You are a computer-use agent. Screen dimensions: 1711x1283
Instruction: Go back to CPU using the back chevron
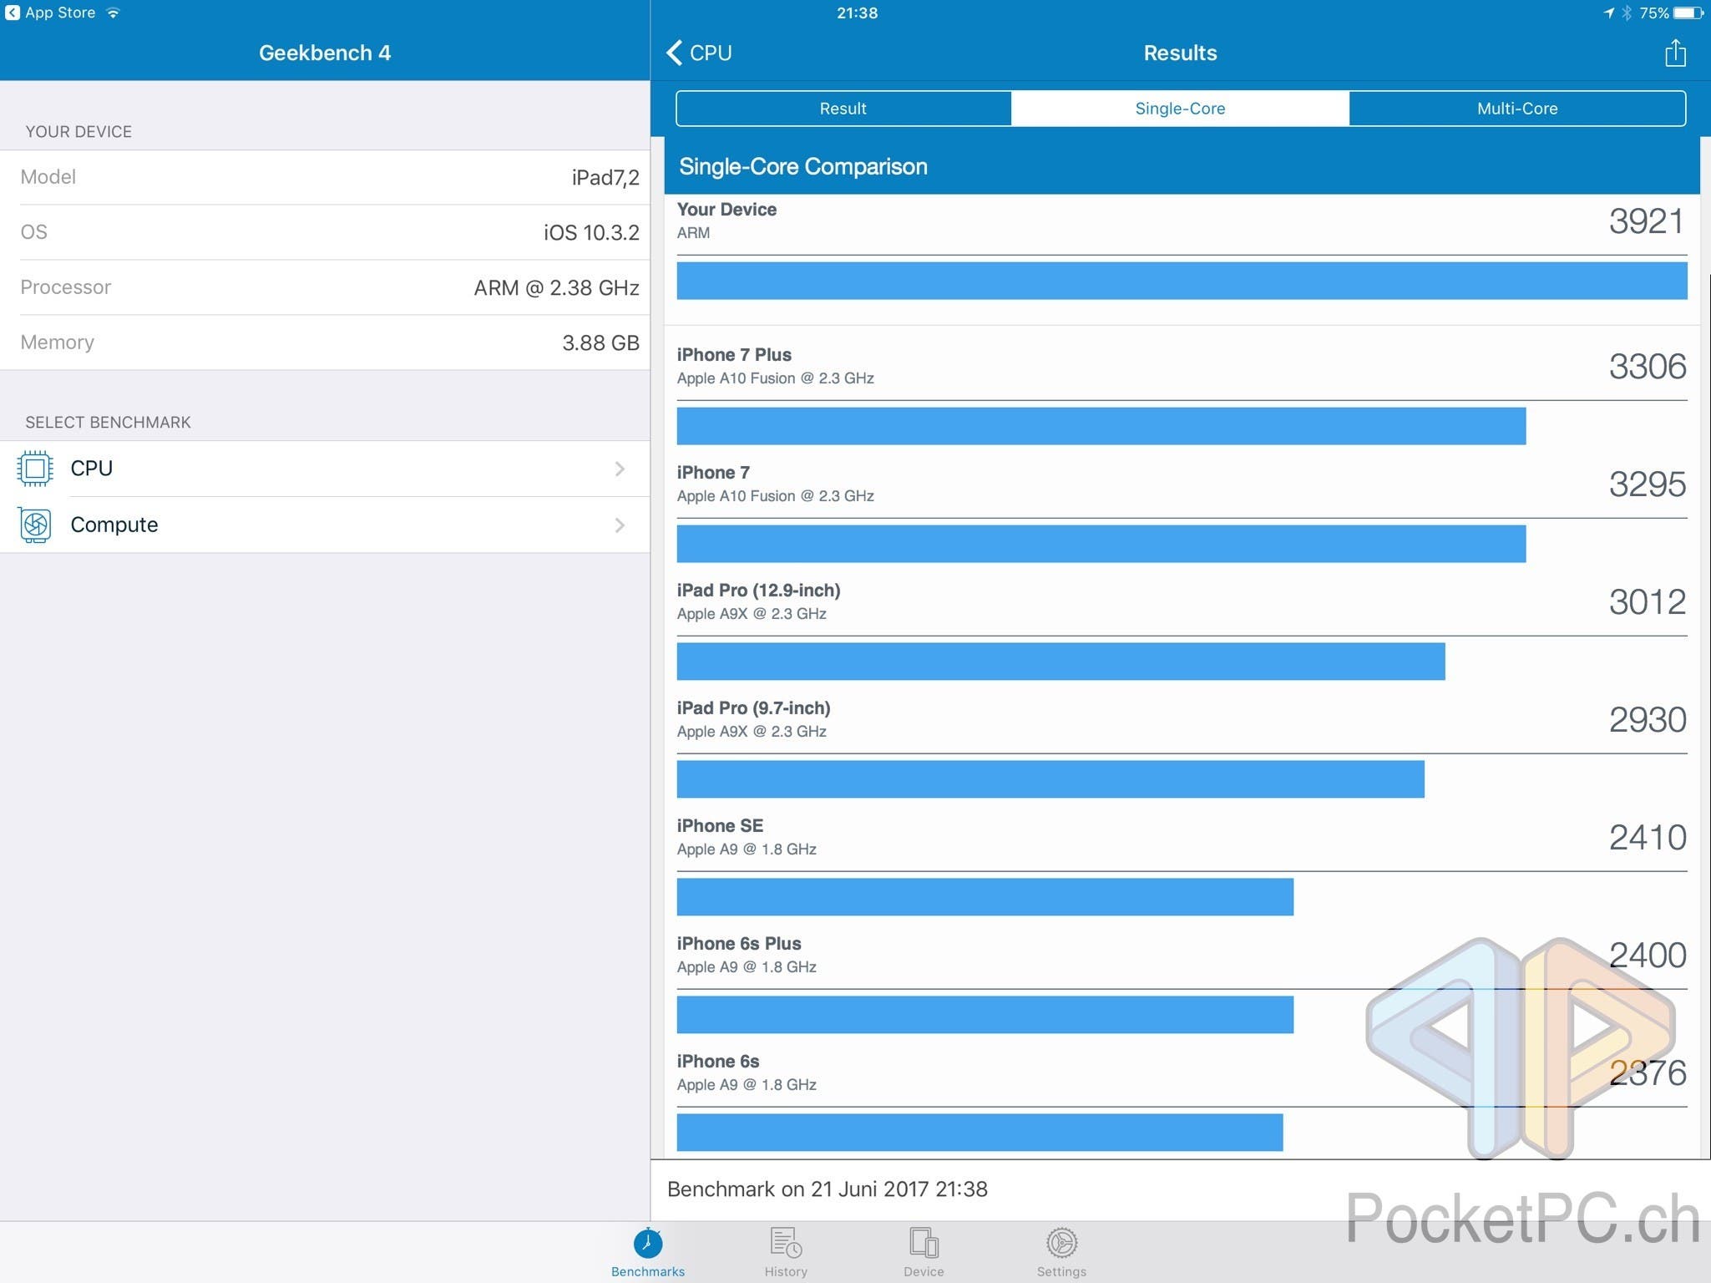point(675,53)
